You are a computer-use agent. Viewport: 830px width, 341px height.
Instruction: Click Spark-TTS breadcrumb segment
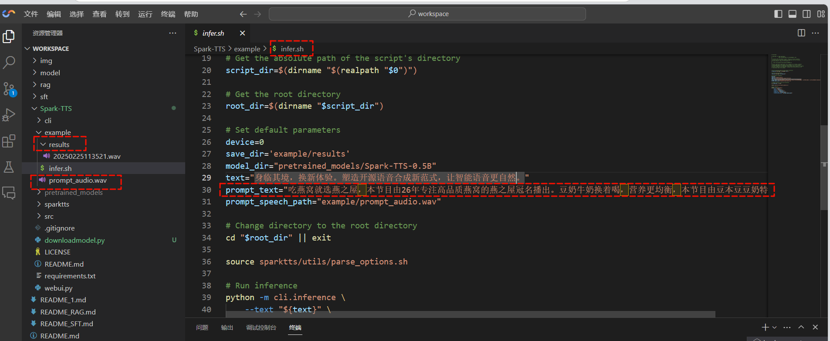pos(210,49)
